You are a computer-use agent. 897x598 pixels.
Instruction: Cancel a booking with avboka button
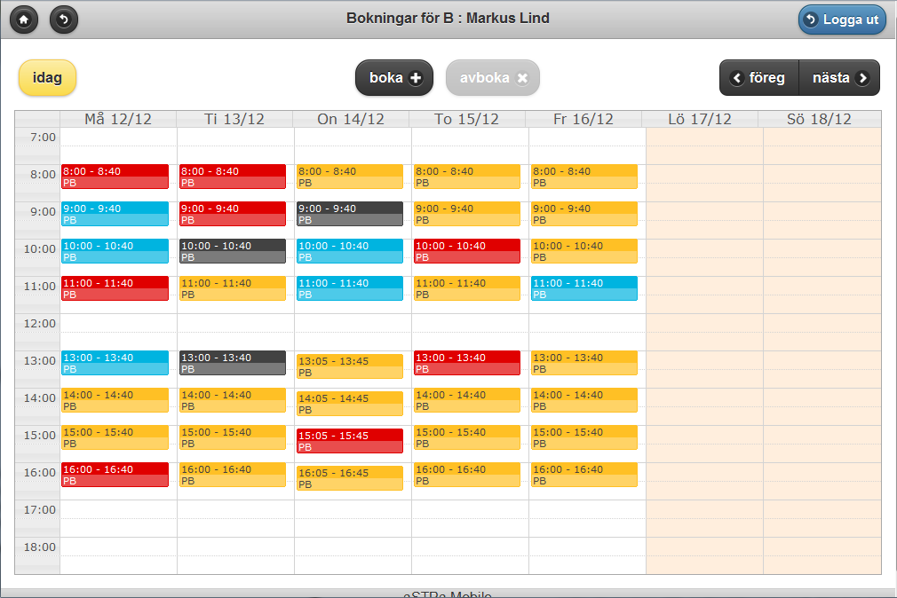493,78
